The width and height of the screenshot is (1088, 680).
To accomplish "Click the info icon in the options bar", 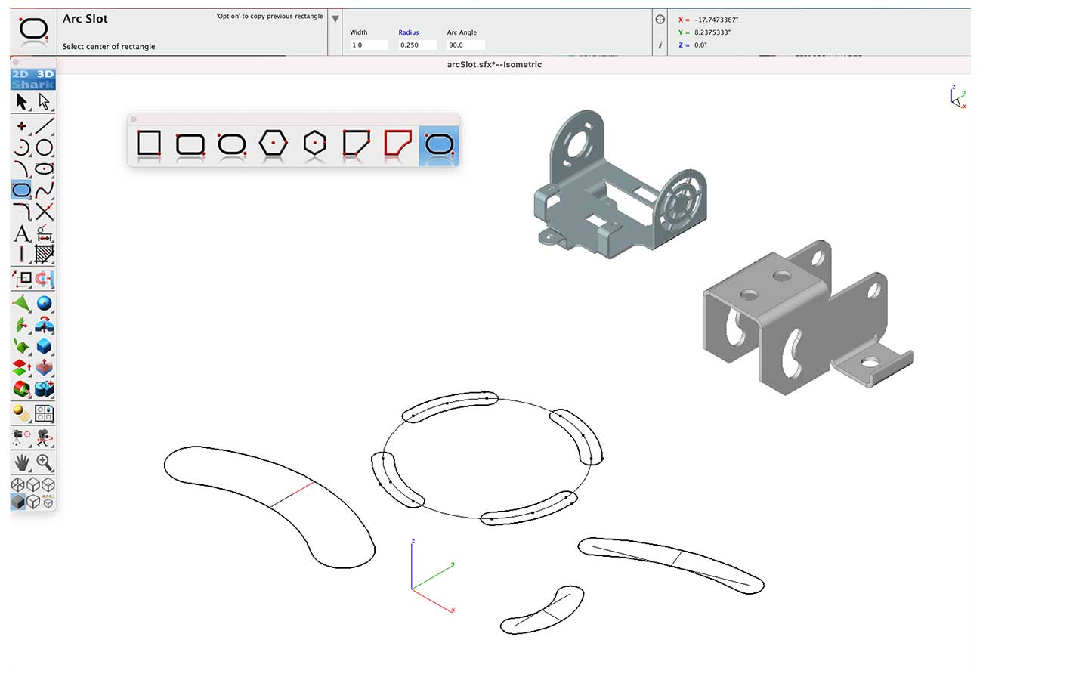I will click(x=660, y=45).
